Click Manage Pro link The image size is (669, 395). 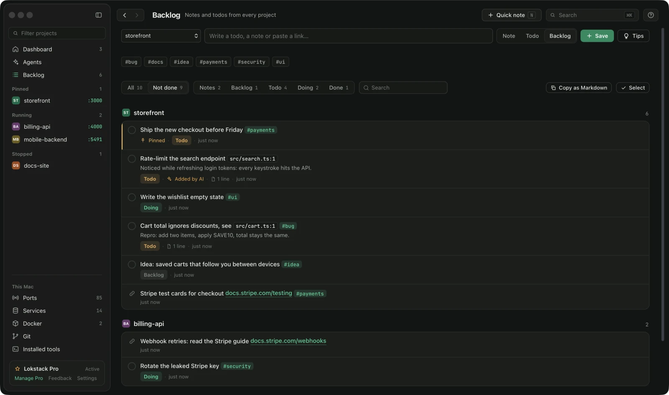click(29, 378)
